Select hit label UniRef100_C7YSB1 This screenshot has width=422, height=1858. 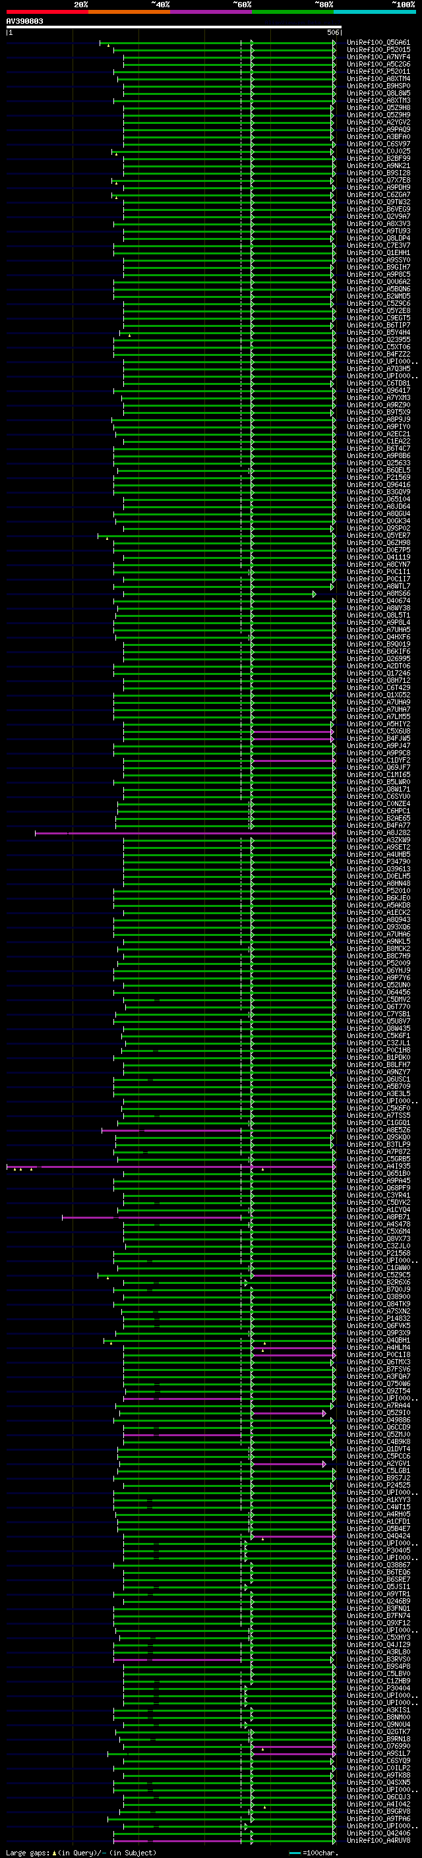coord(378,1014)
